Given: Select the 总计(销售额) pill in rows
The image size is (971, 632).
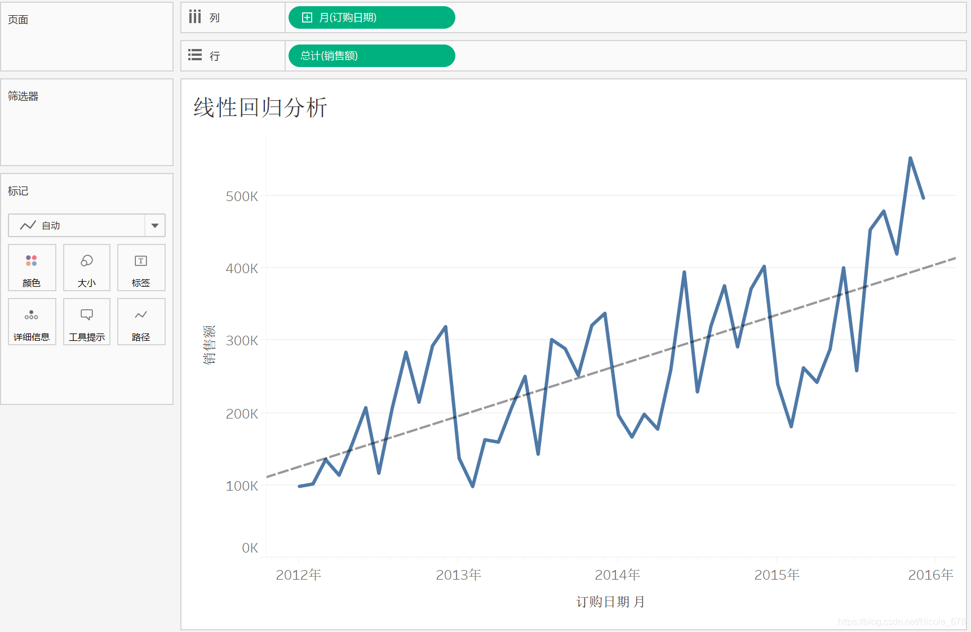Looking at the screenshot, I should [371, 56].
